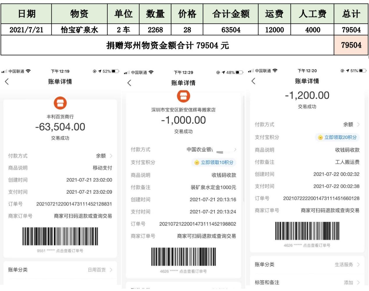Viewport: 369px width, 291px height.
Task: Click table cell 2021/7/21
Action: [x=26, y=30]
